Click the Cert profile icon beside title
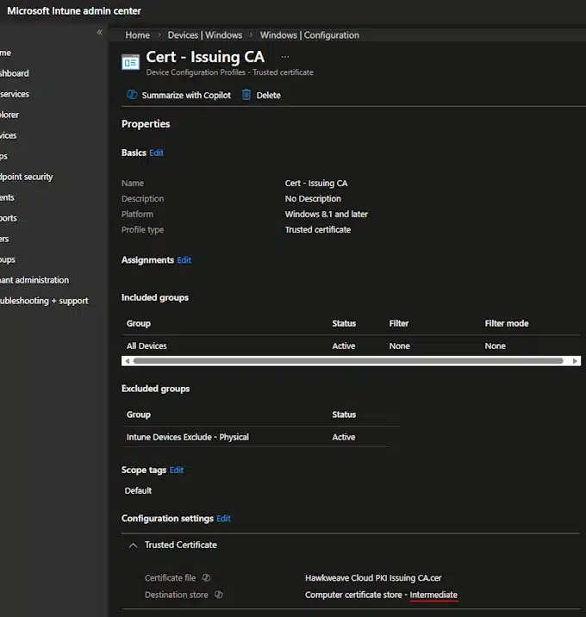 point(131,61)
